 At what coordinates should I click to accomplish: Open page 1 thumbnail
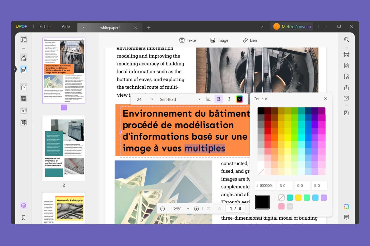64,70
